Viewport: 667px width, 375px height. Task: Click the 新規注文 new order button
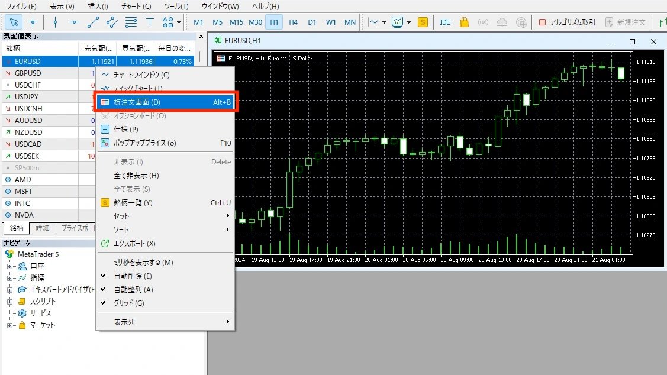point(626,22)
